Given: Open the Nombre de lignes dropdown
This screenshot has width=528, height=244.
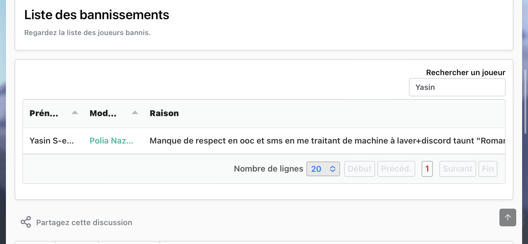Looking at the screenshot, I should (323, 169).
